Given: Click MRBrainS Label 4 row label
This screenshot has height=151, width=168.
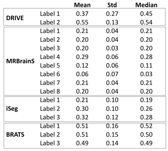Looking at the screenshot, I should [x=50, y=57].
